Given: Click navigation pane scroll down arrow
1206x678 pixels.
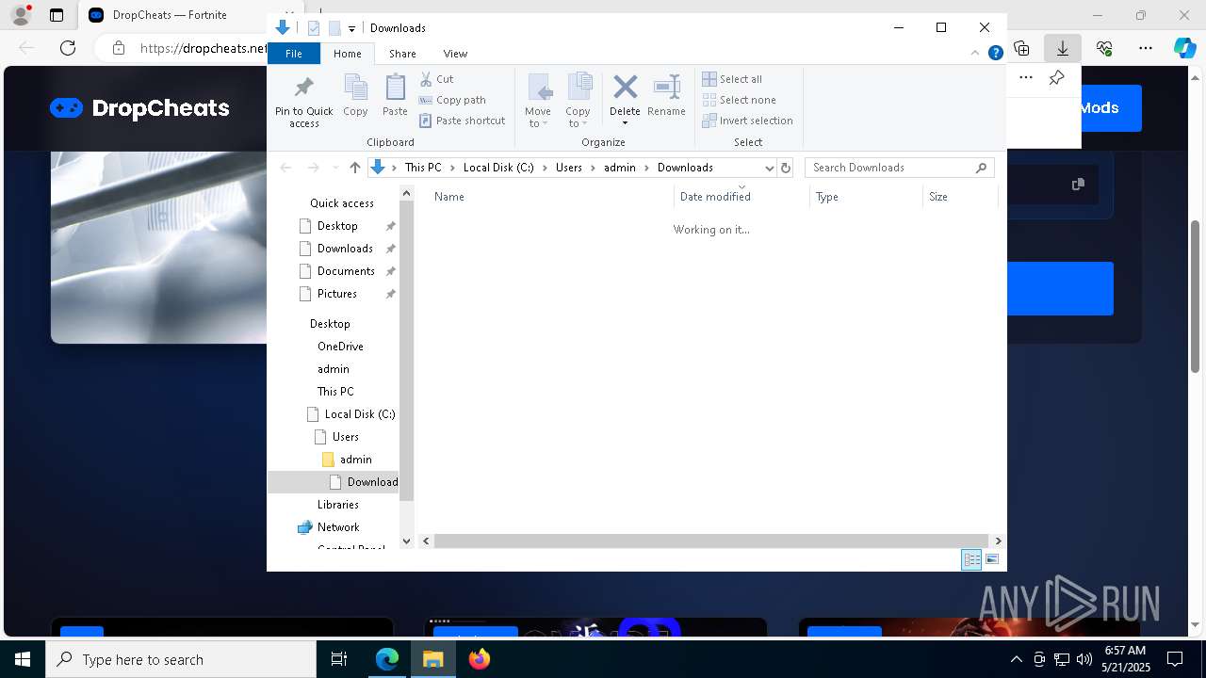Looking at the screenshot, I should point(407,541).
